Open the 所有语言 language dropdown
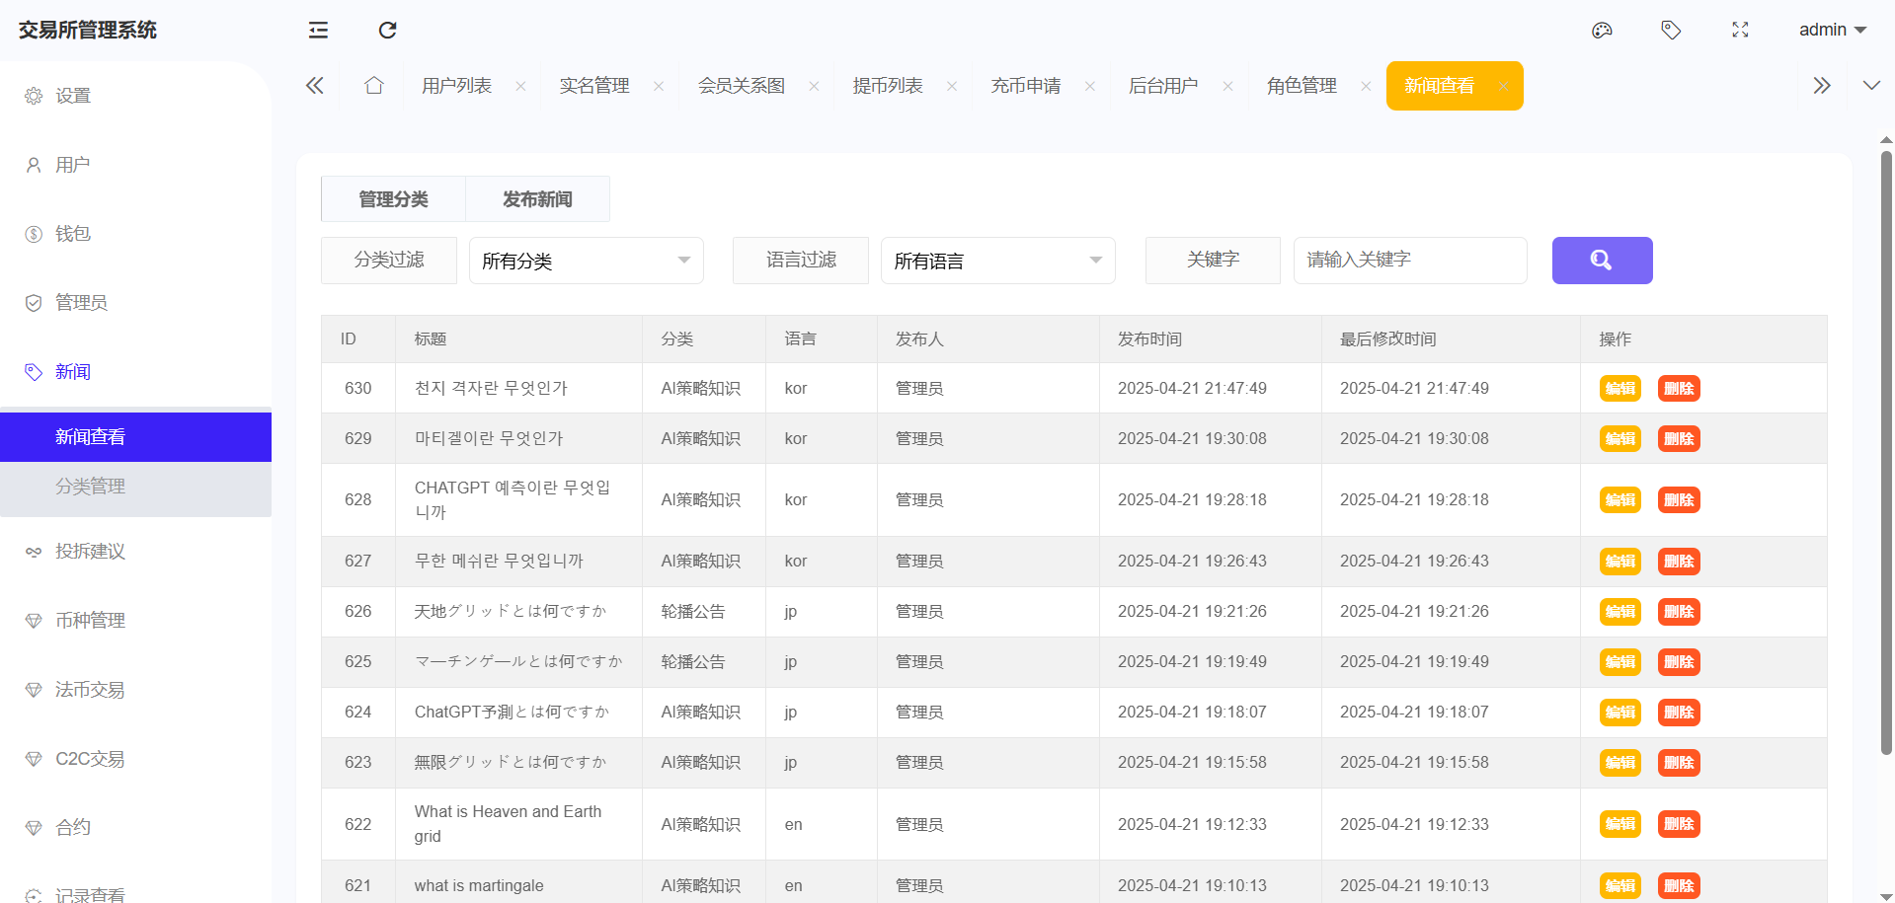The height and width of the screenshot is (903, 1895). coord(997,261)
